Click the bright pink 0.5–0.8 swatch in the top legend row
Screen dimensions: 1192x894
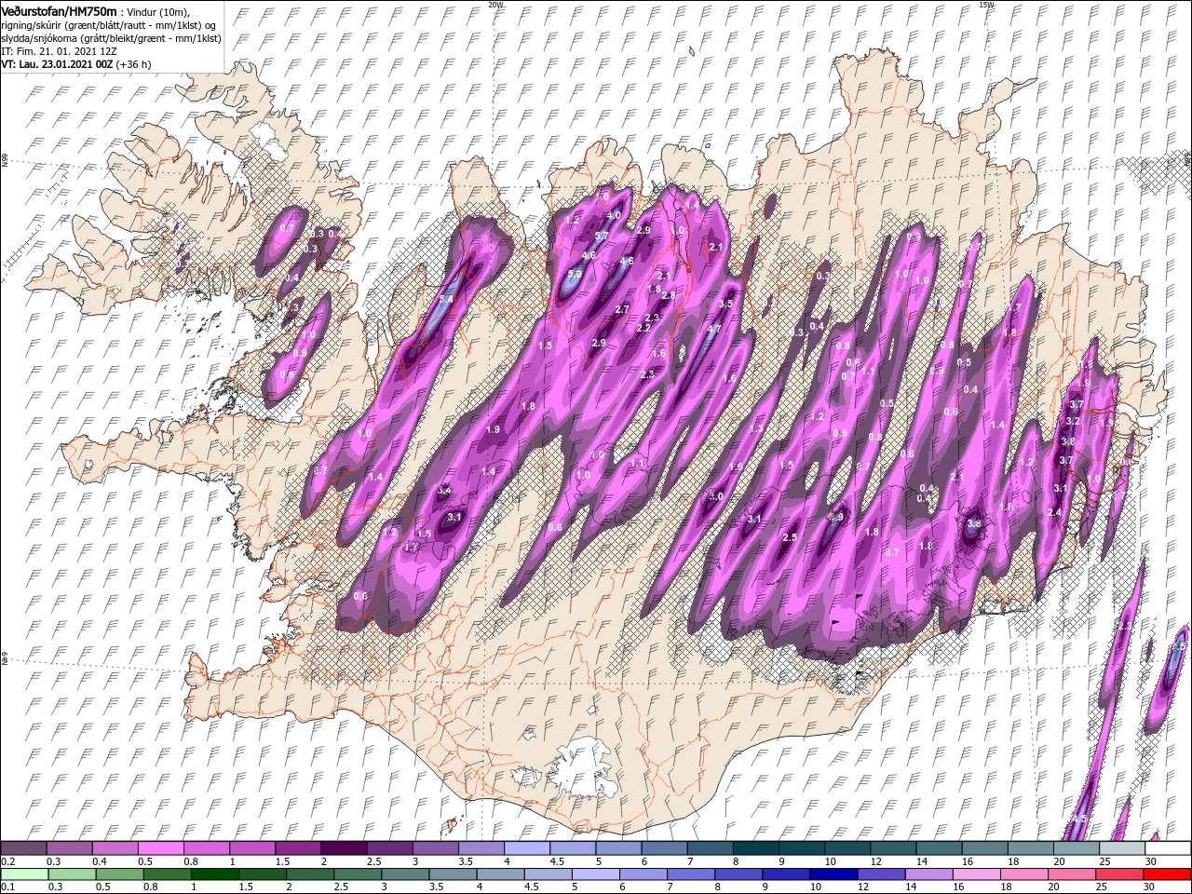[x=160, y=848]
